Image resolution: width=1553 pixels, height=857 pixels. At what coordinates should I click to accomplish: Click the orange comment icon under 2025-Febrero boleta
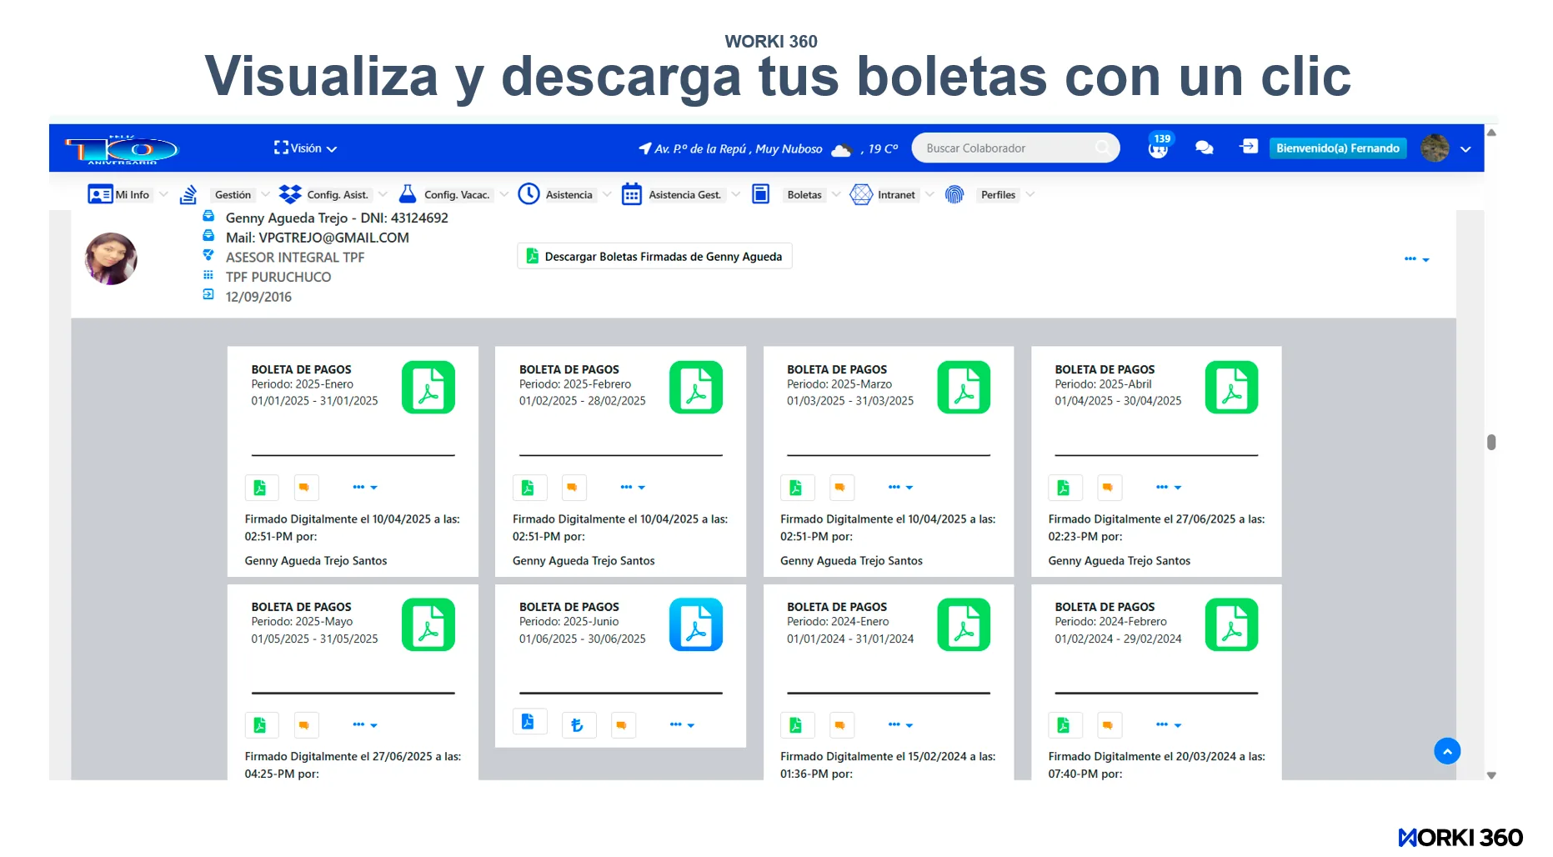[x=572, y=487]
